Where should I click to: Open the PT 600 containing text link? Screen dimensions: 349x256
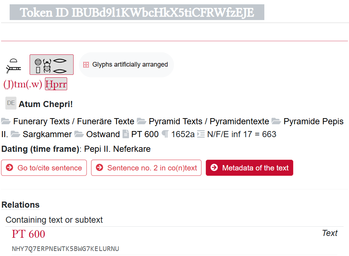[29, 234]
